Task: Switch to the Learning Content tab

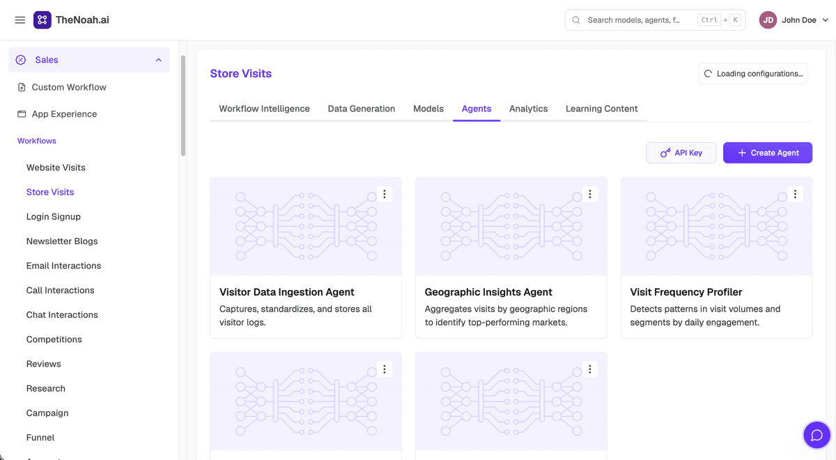Action: (602, 109)
